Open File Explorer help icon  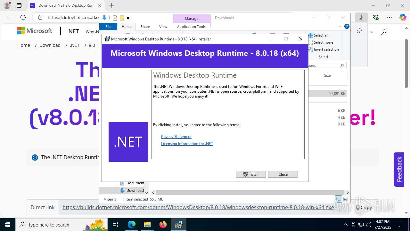point(346,27)
